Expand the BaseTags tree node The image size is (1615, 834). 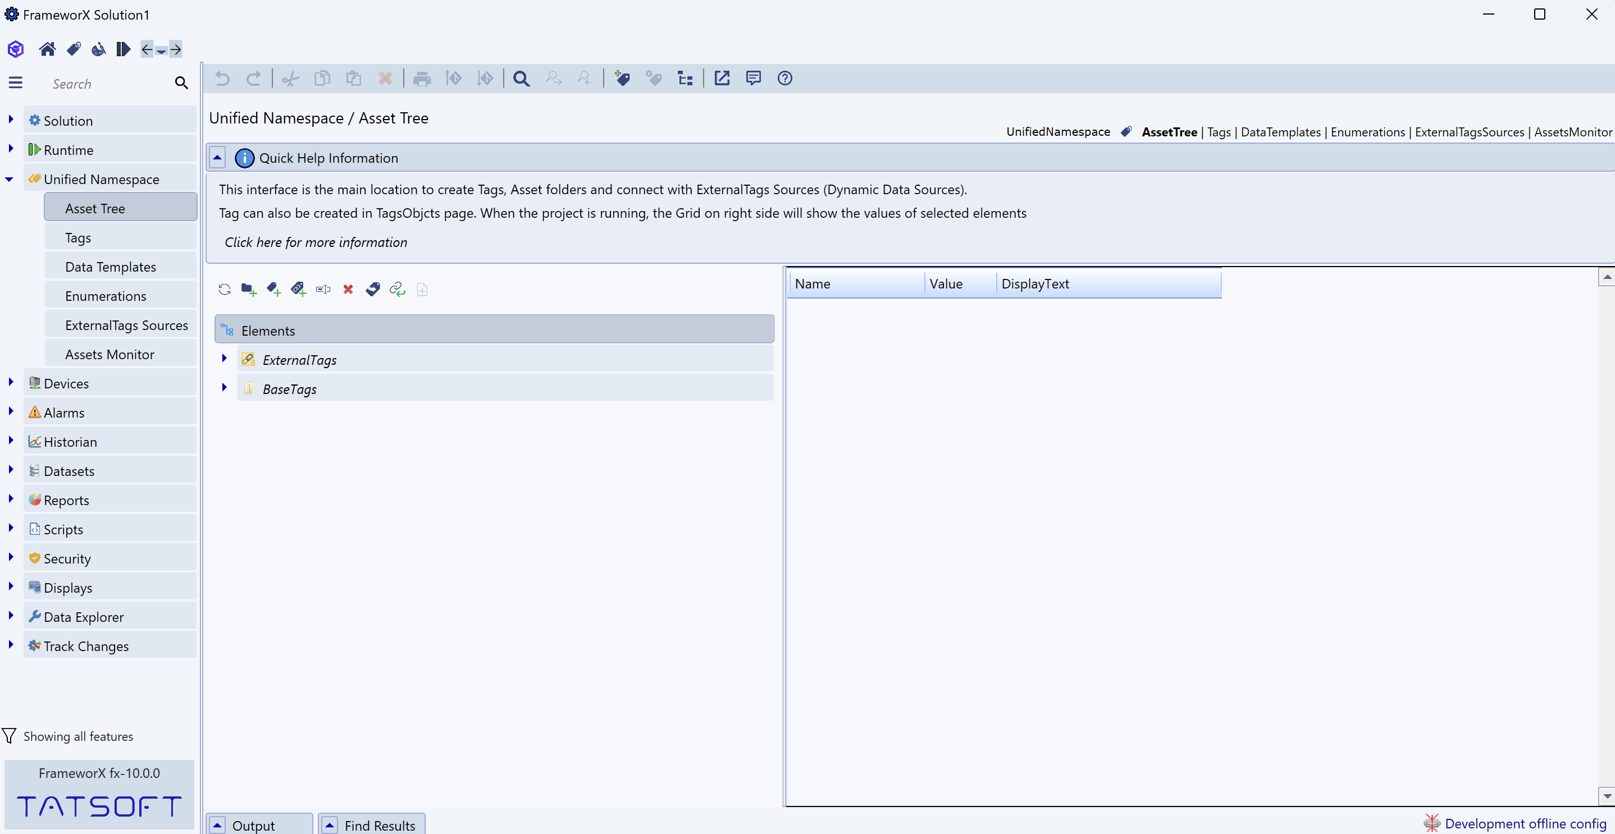[224, 388]
